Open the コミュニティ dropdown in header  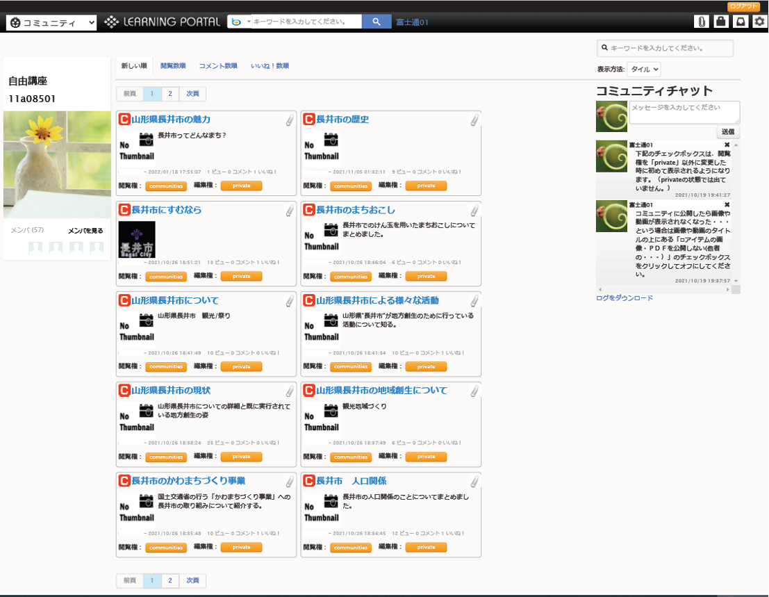51,23
